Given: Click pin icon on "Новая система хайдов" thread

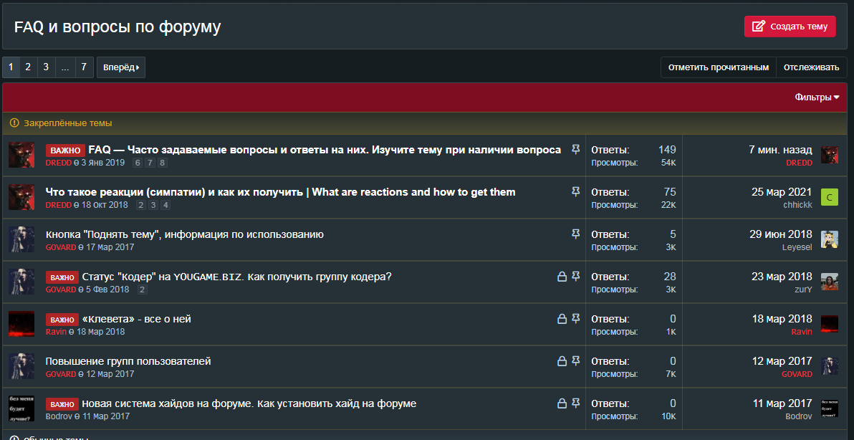Looking at the screenshot, I should [x=575, y=403].
